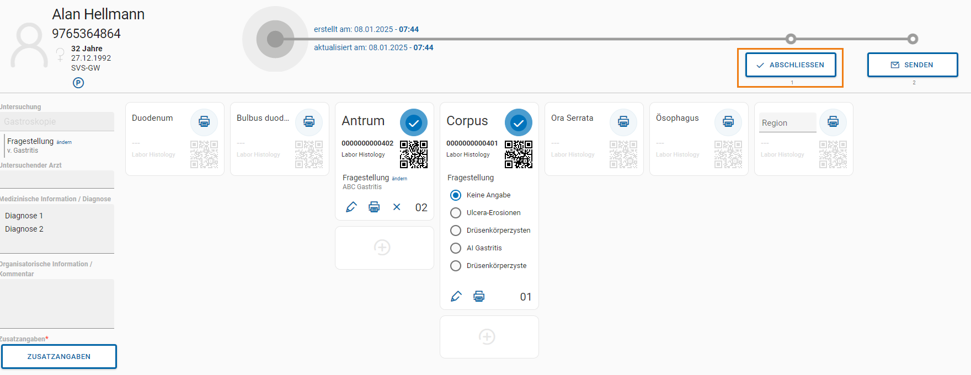Click the pencil edit icon in Antrum card
Screen dimensions: 971x375
tap(351, 207)
